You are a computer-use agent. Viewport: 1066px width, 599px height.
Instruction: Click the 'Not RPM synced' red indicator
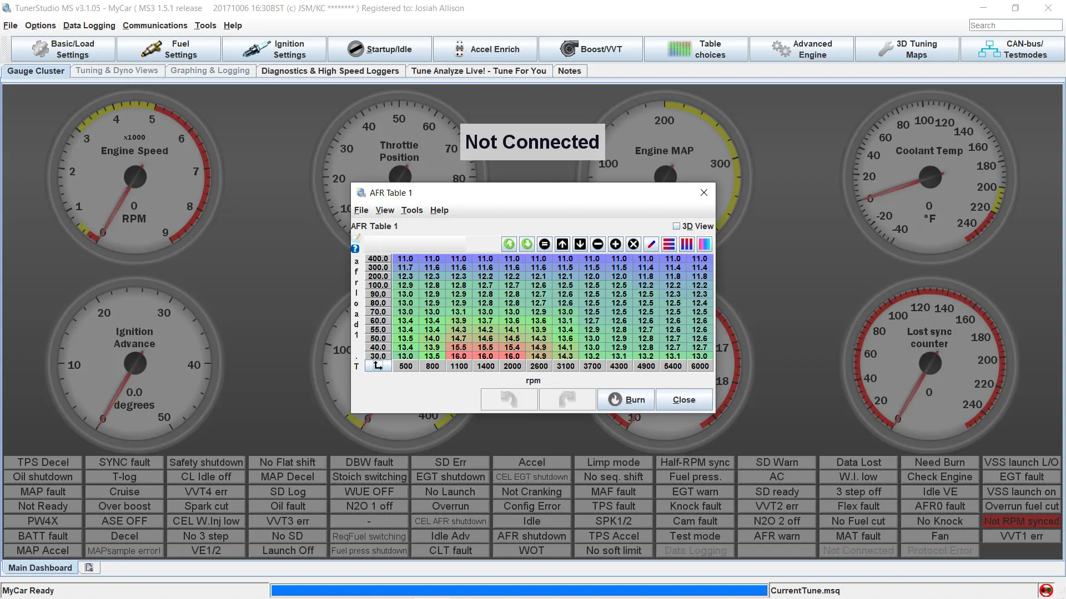[x=1022, y=521]
